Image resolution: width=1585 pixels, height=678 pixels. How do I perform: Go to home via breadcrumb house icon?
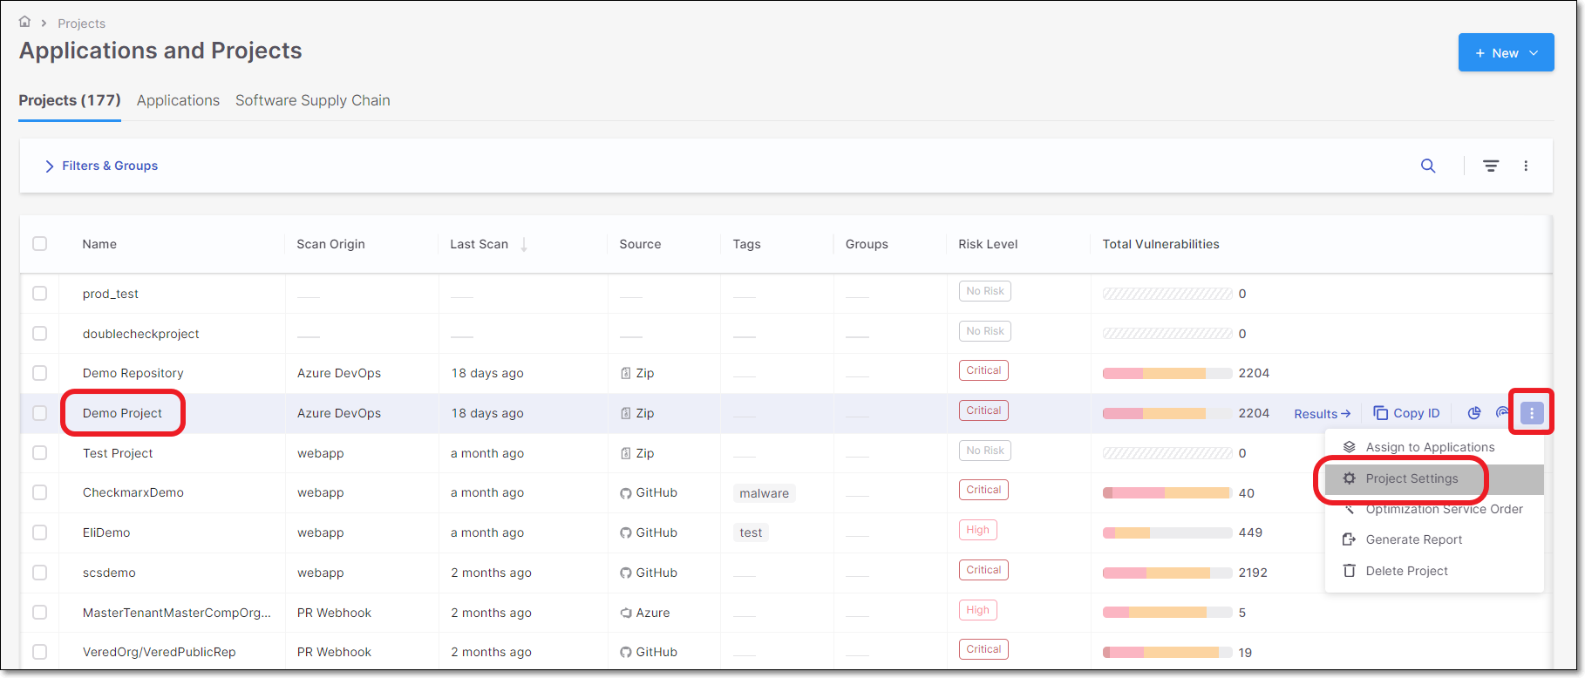(x=25, y=22)
